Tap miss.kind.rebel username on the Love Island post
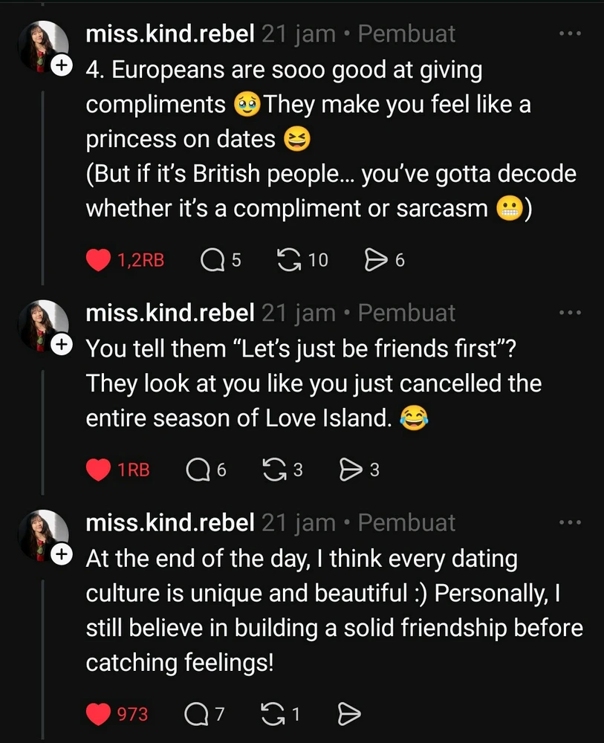Screen dimensions: 604x743 171,313
